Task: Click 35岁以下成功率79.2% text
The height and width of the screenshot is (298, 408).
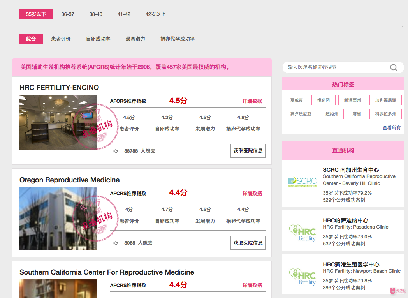Action: [347, 193]
